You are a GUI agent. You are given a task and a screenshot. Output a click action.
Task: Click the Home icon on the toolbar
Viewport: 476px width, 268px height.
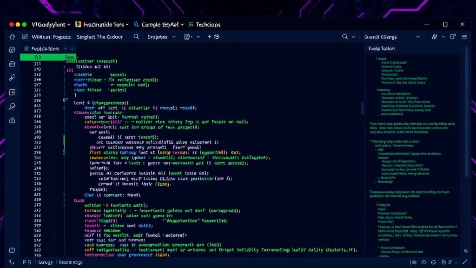click(13, 36)
